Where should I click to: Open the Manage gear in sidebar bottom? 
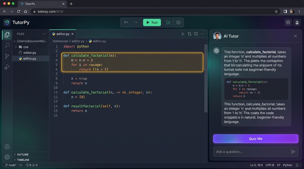[x=7, y=157]
